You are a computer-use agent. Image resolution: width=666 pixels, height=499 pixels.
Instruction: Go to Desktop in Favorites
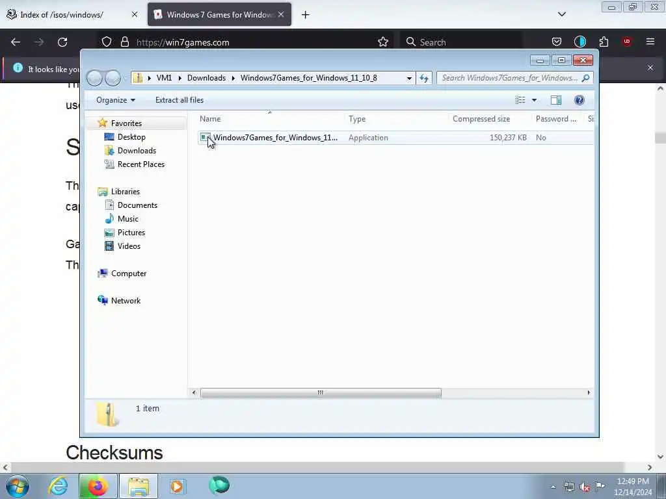[x=125, y=137]
